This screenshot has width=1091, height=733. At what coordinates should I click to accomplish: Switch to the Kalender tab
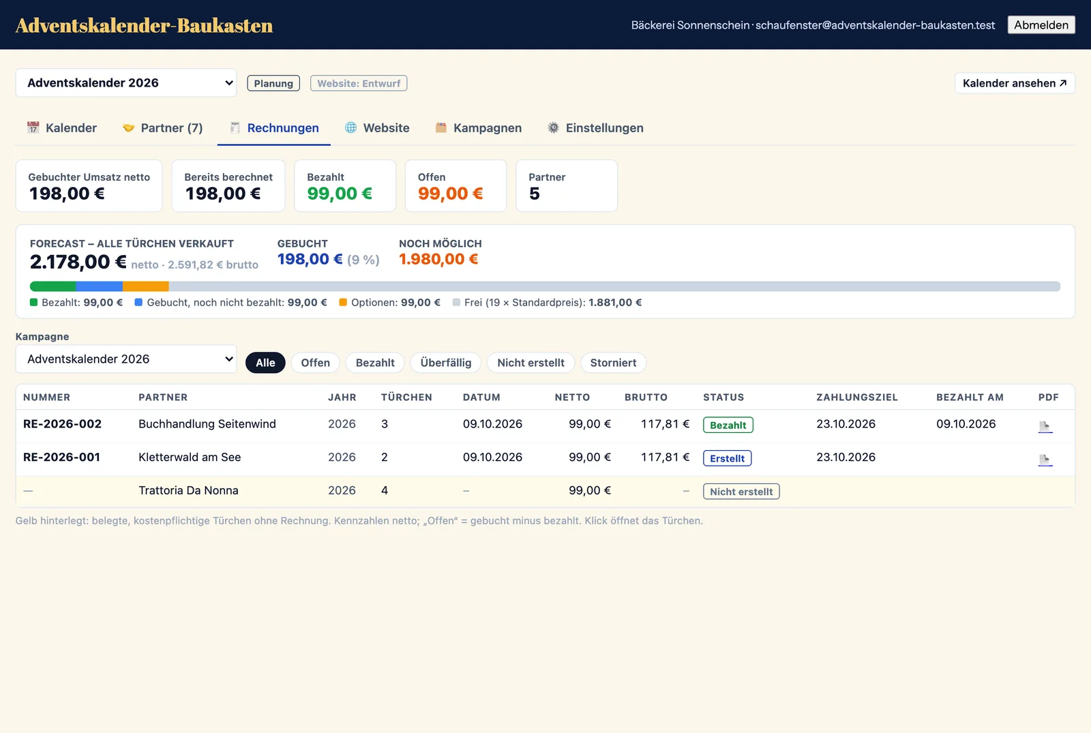[x=62, y=128]
